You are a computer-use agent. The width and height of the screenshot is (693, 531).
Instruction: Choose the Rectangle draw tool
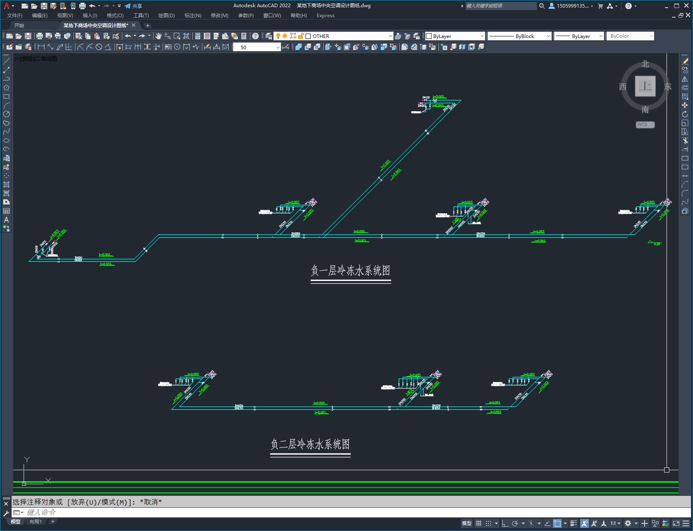pos(6,96)
